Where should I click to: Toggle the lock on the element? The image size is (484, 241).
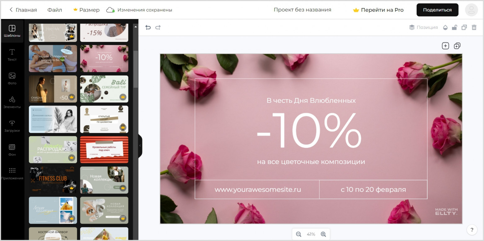point(455,27)
